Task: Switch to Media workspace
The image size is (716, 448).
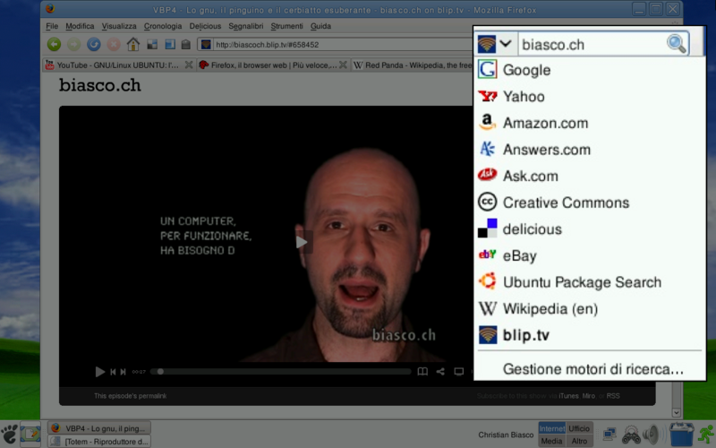Action: point(551,441)
